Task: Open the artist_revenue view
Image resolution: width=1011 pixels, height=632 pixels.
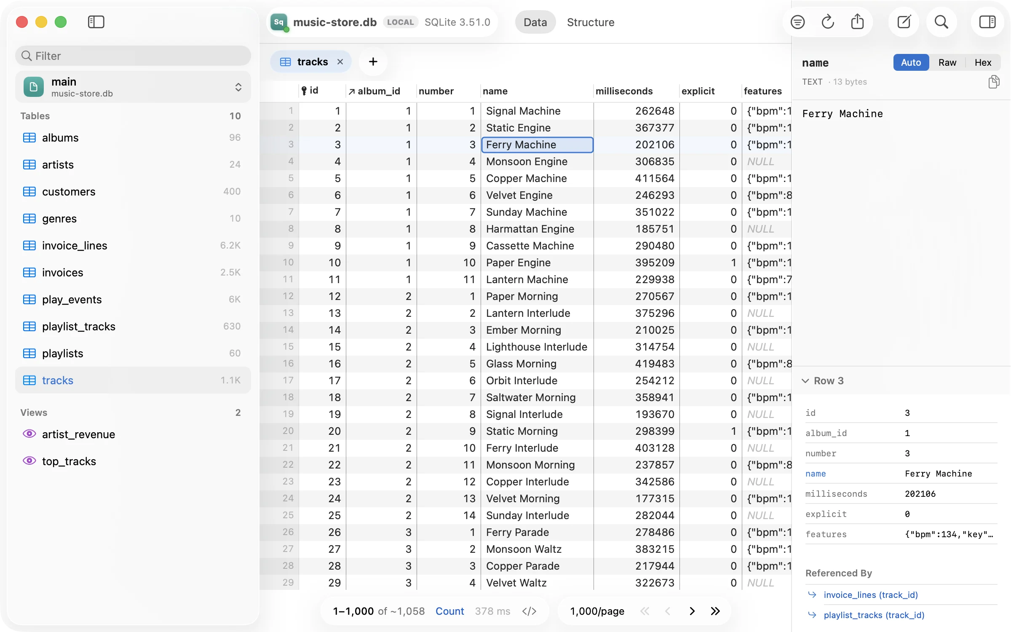Action: [x=133, y=434]
